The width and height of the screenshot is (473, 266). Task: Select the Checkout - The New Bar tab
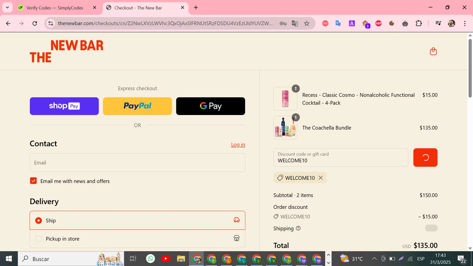click(x=146, y=8)
